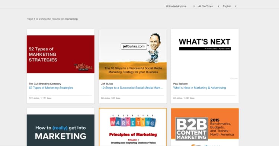Click the '91 slides, 1,597 likes' text
This screenshot has height=146, width=279.
pyautogui.click(x=184, y=98)
